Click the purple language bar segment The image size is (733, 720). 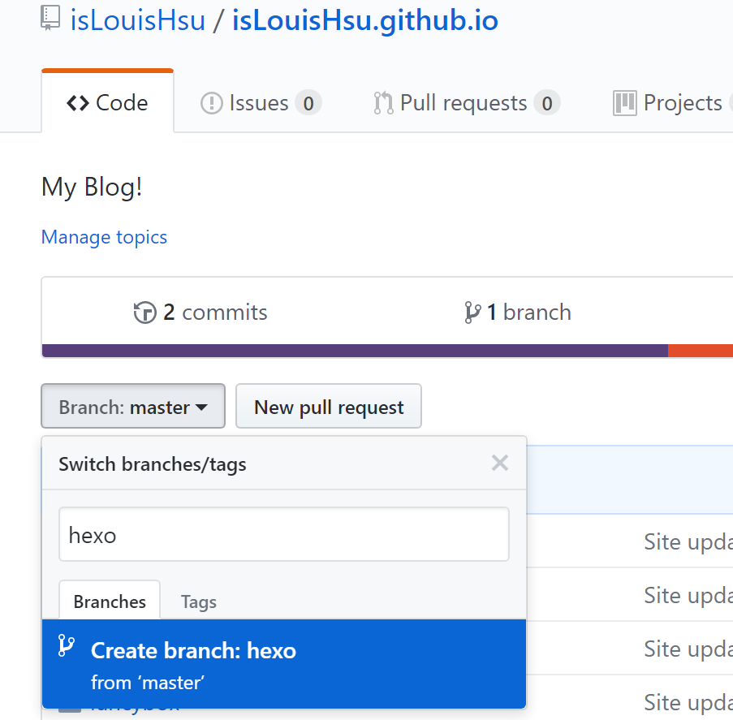point(355,351)
